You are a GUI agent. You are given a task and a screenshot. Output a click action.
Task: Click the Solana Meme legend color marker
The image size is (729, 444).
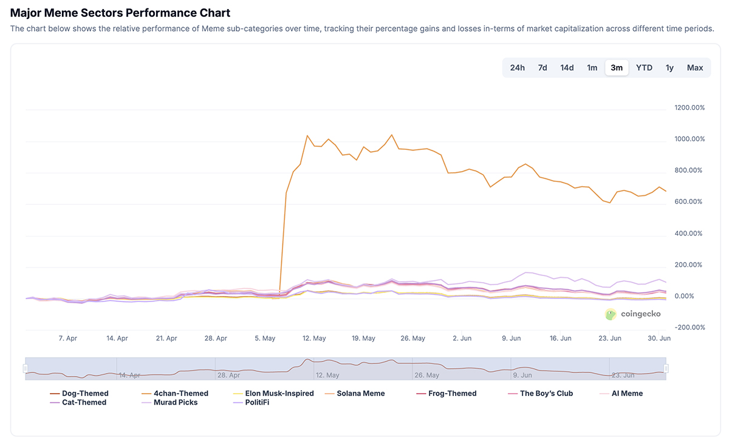click(x=329, y=393)
